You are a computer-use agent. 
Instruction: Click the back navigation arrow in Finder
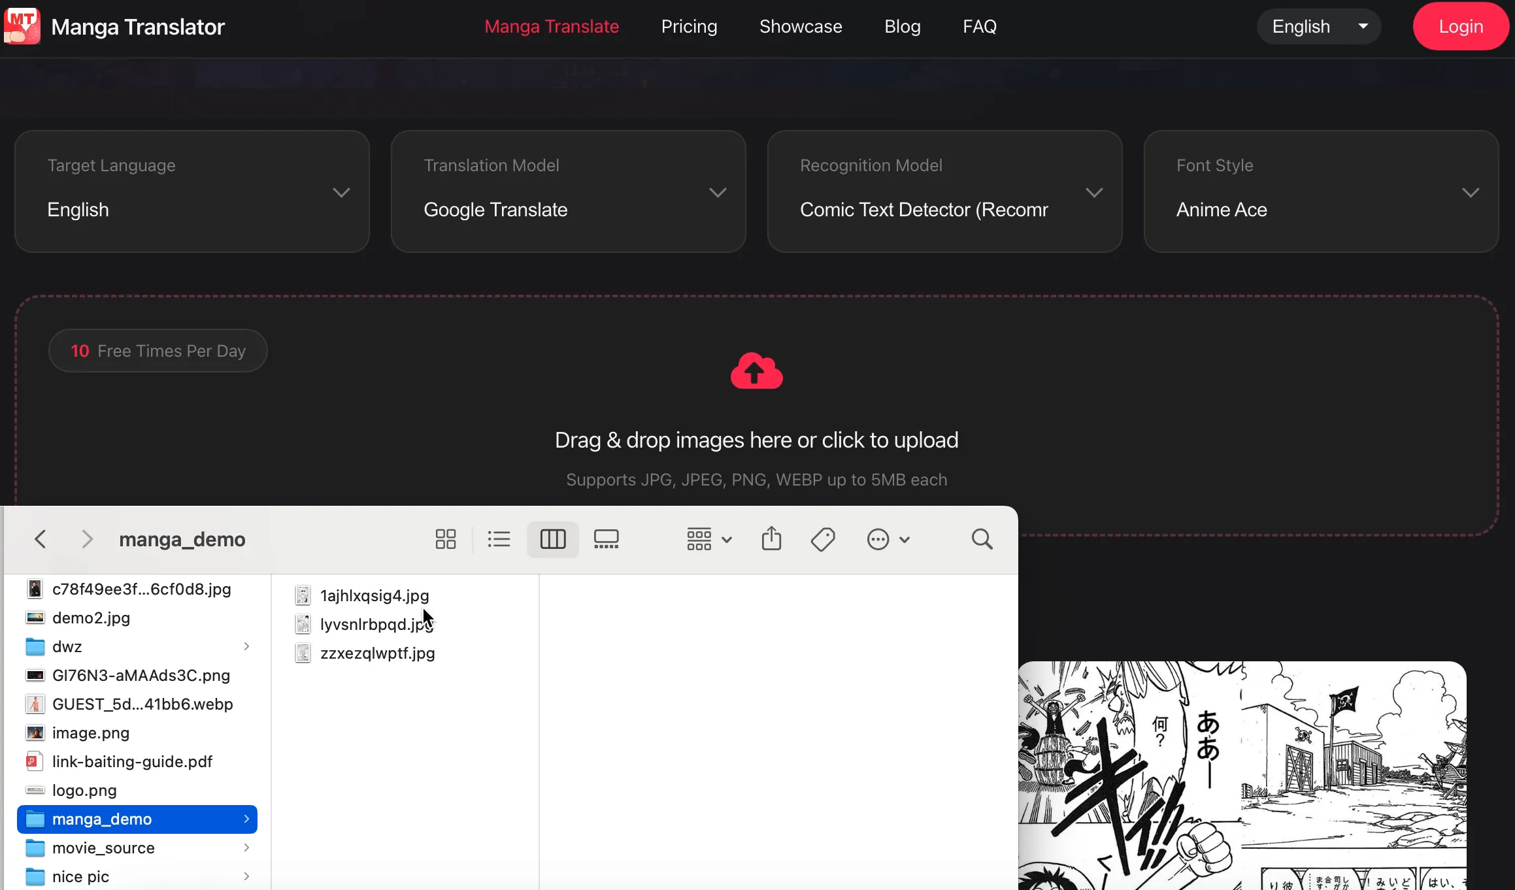click(x=40, y=538)
